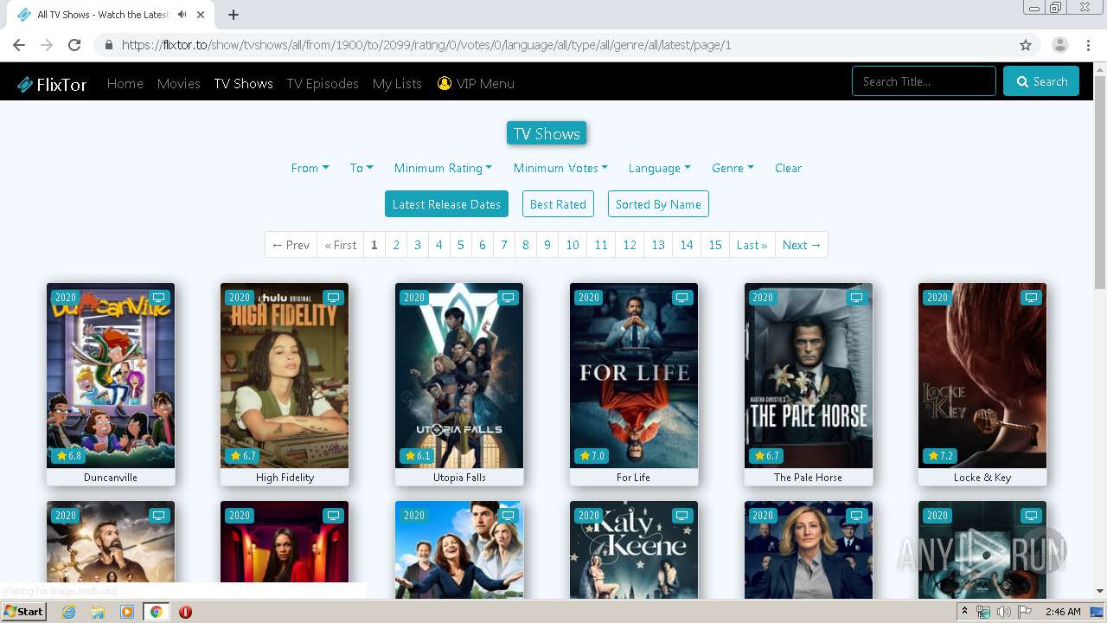
Task: Click page scrollbar down arrow
Action: 1100,592
